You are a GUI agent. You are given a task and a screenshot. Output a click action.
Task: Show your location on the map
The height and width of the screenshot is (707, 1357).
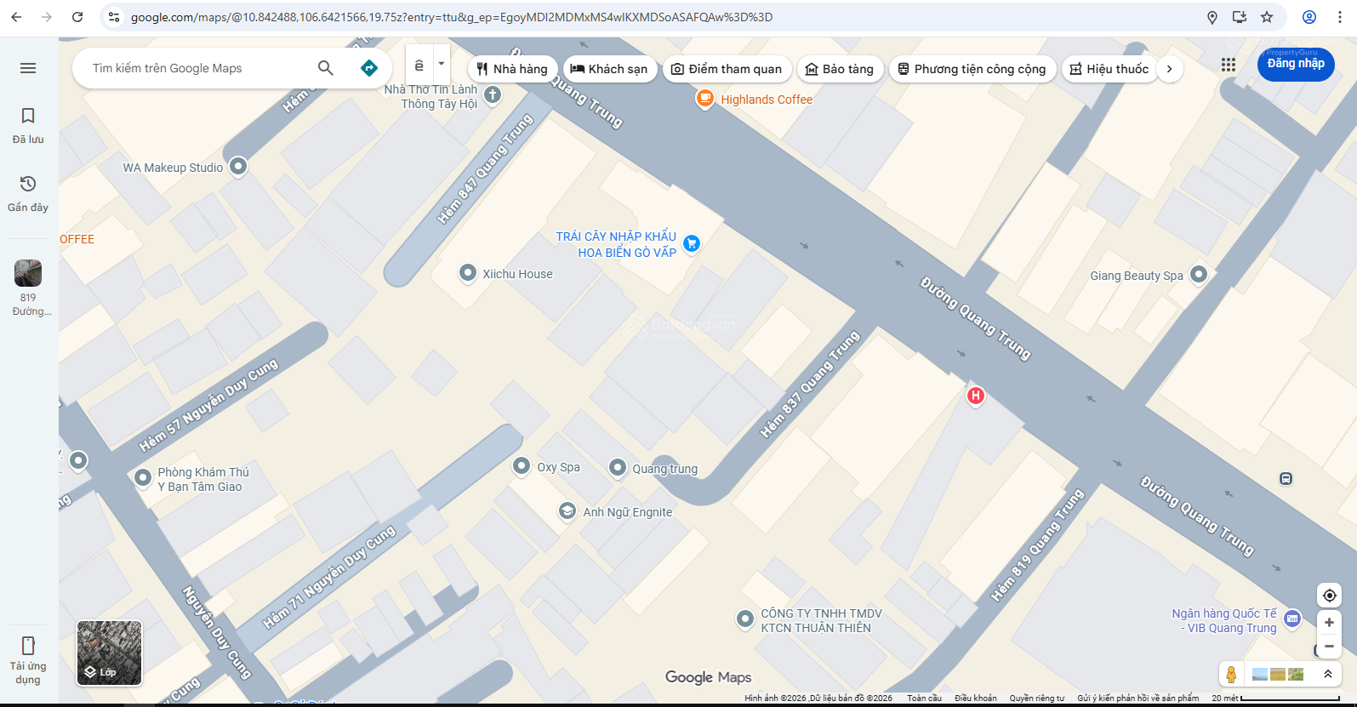(x=1329, y=596)
